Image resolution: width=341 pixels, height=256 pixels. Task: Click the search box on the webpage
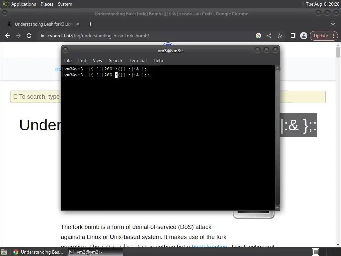coord(168,97)
